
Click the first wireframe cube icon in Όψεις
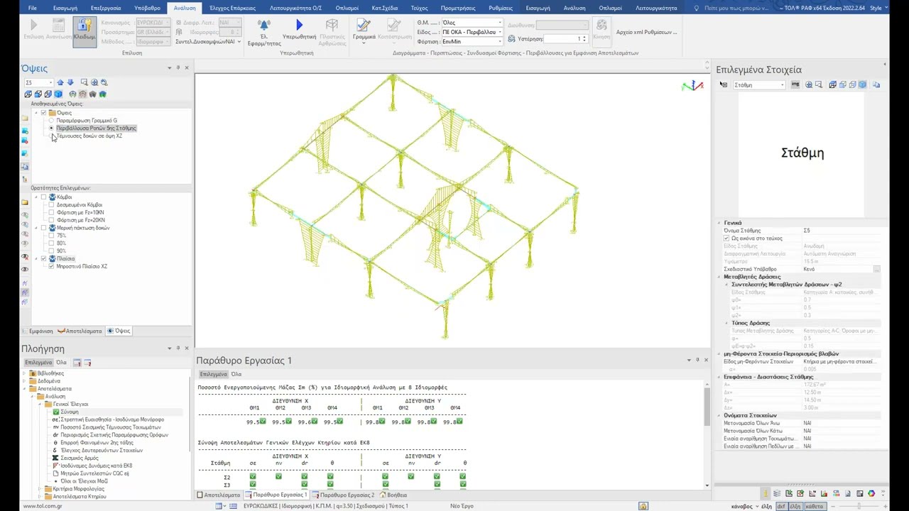[x=28, y=94]
